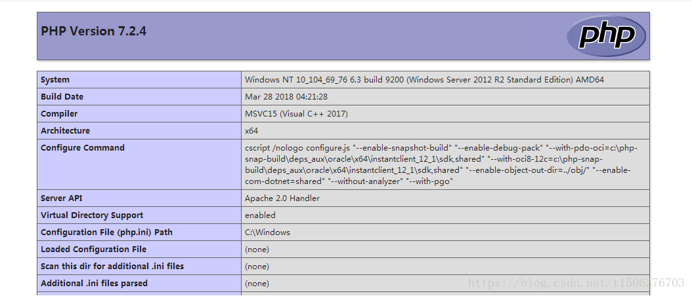Select "Additional .ini files parsed" label
Image resolution: width=692 pixels, height=296 pixels.
click(x=94, y=283)
